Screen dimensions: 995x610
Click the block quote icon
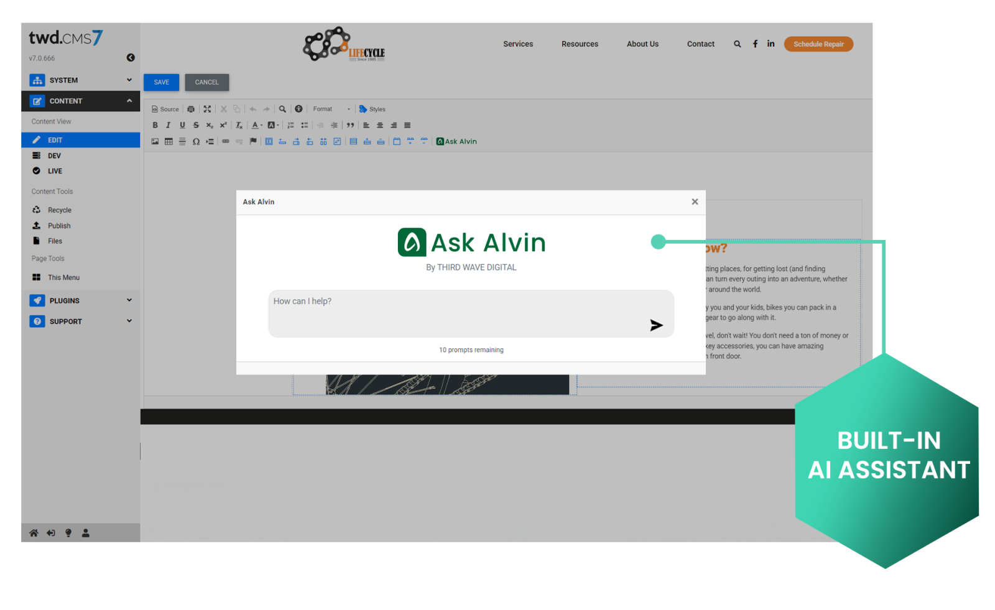click(x=350, y=126)
